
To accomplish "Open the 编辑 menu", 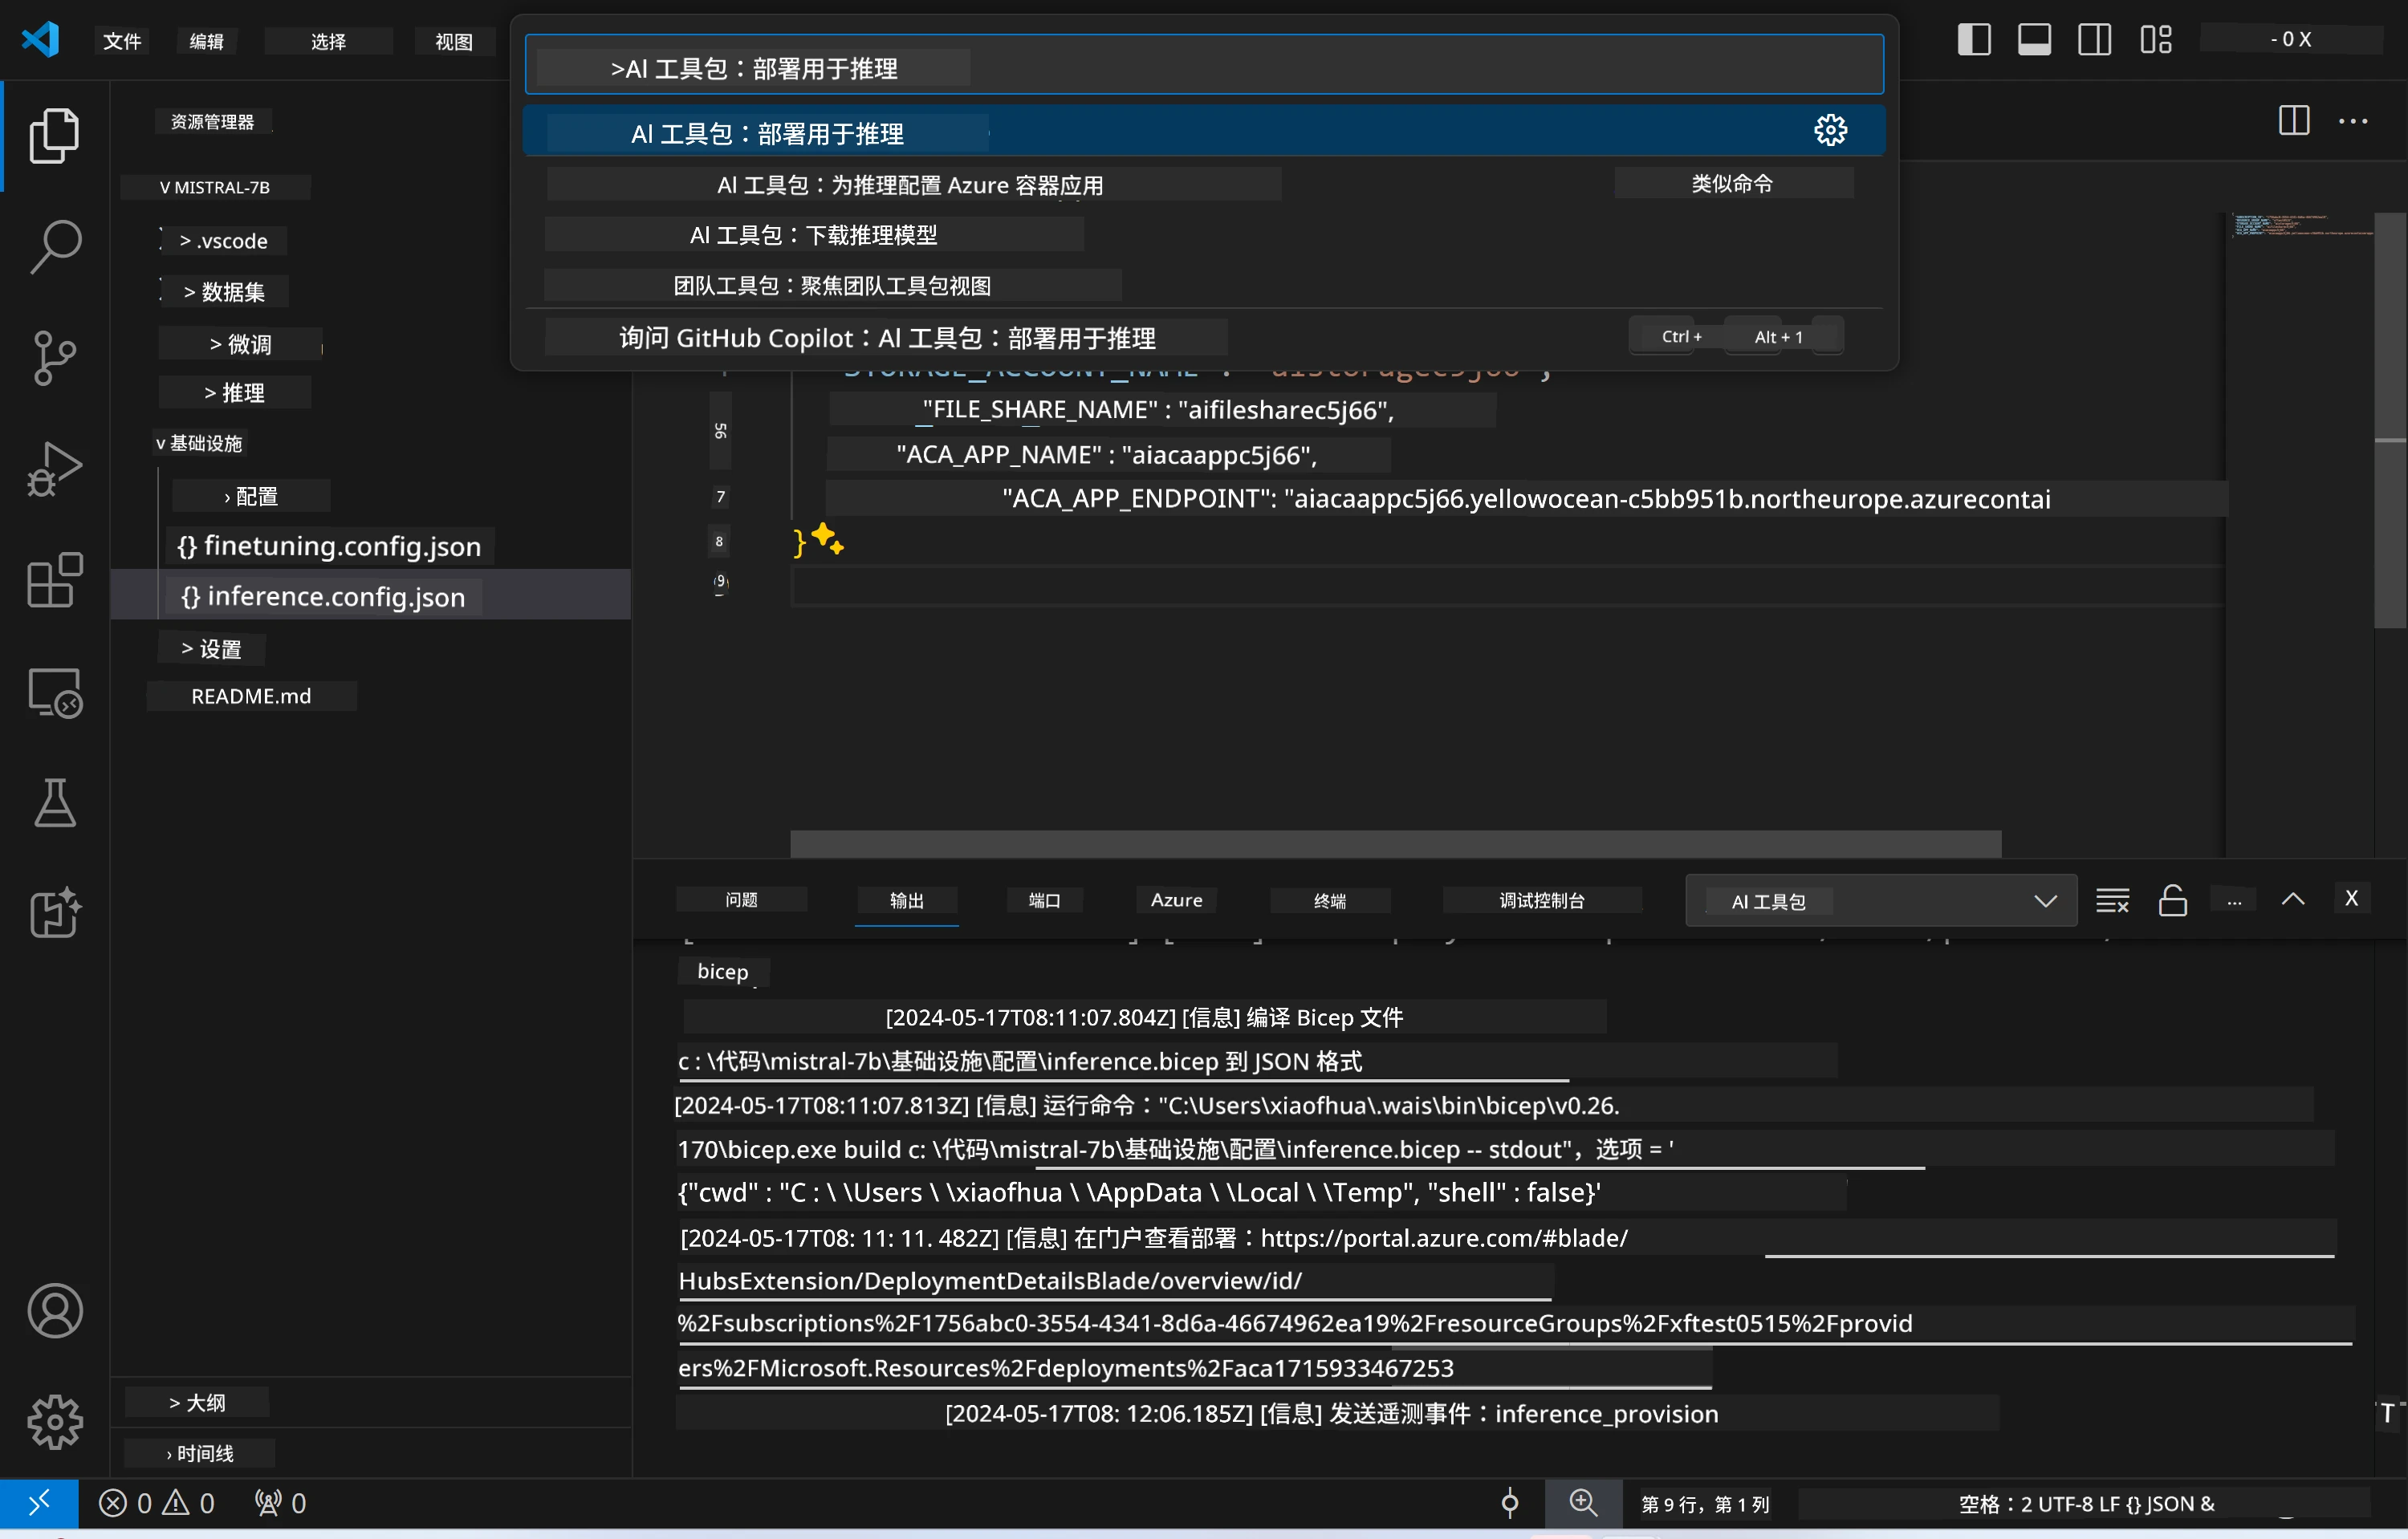I will [x=207, y=41].
